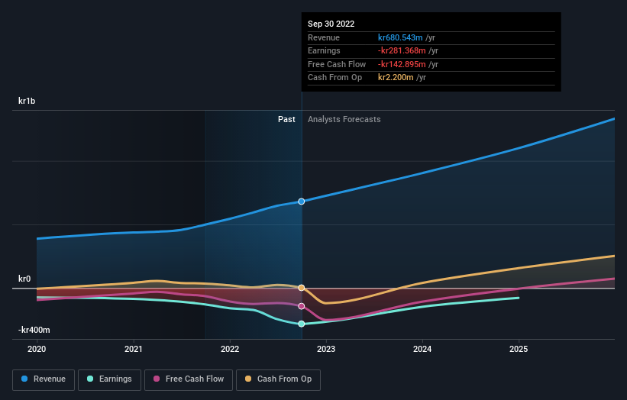Click the 2021 x-axis label

pos(133,350)
